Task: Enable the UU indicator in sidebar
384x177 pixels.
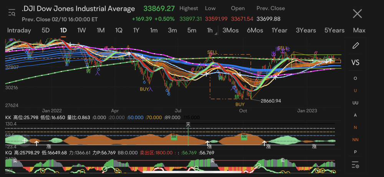Action: point(356,103)
